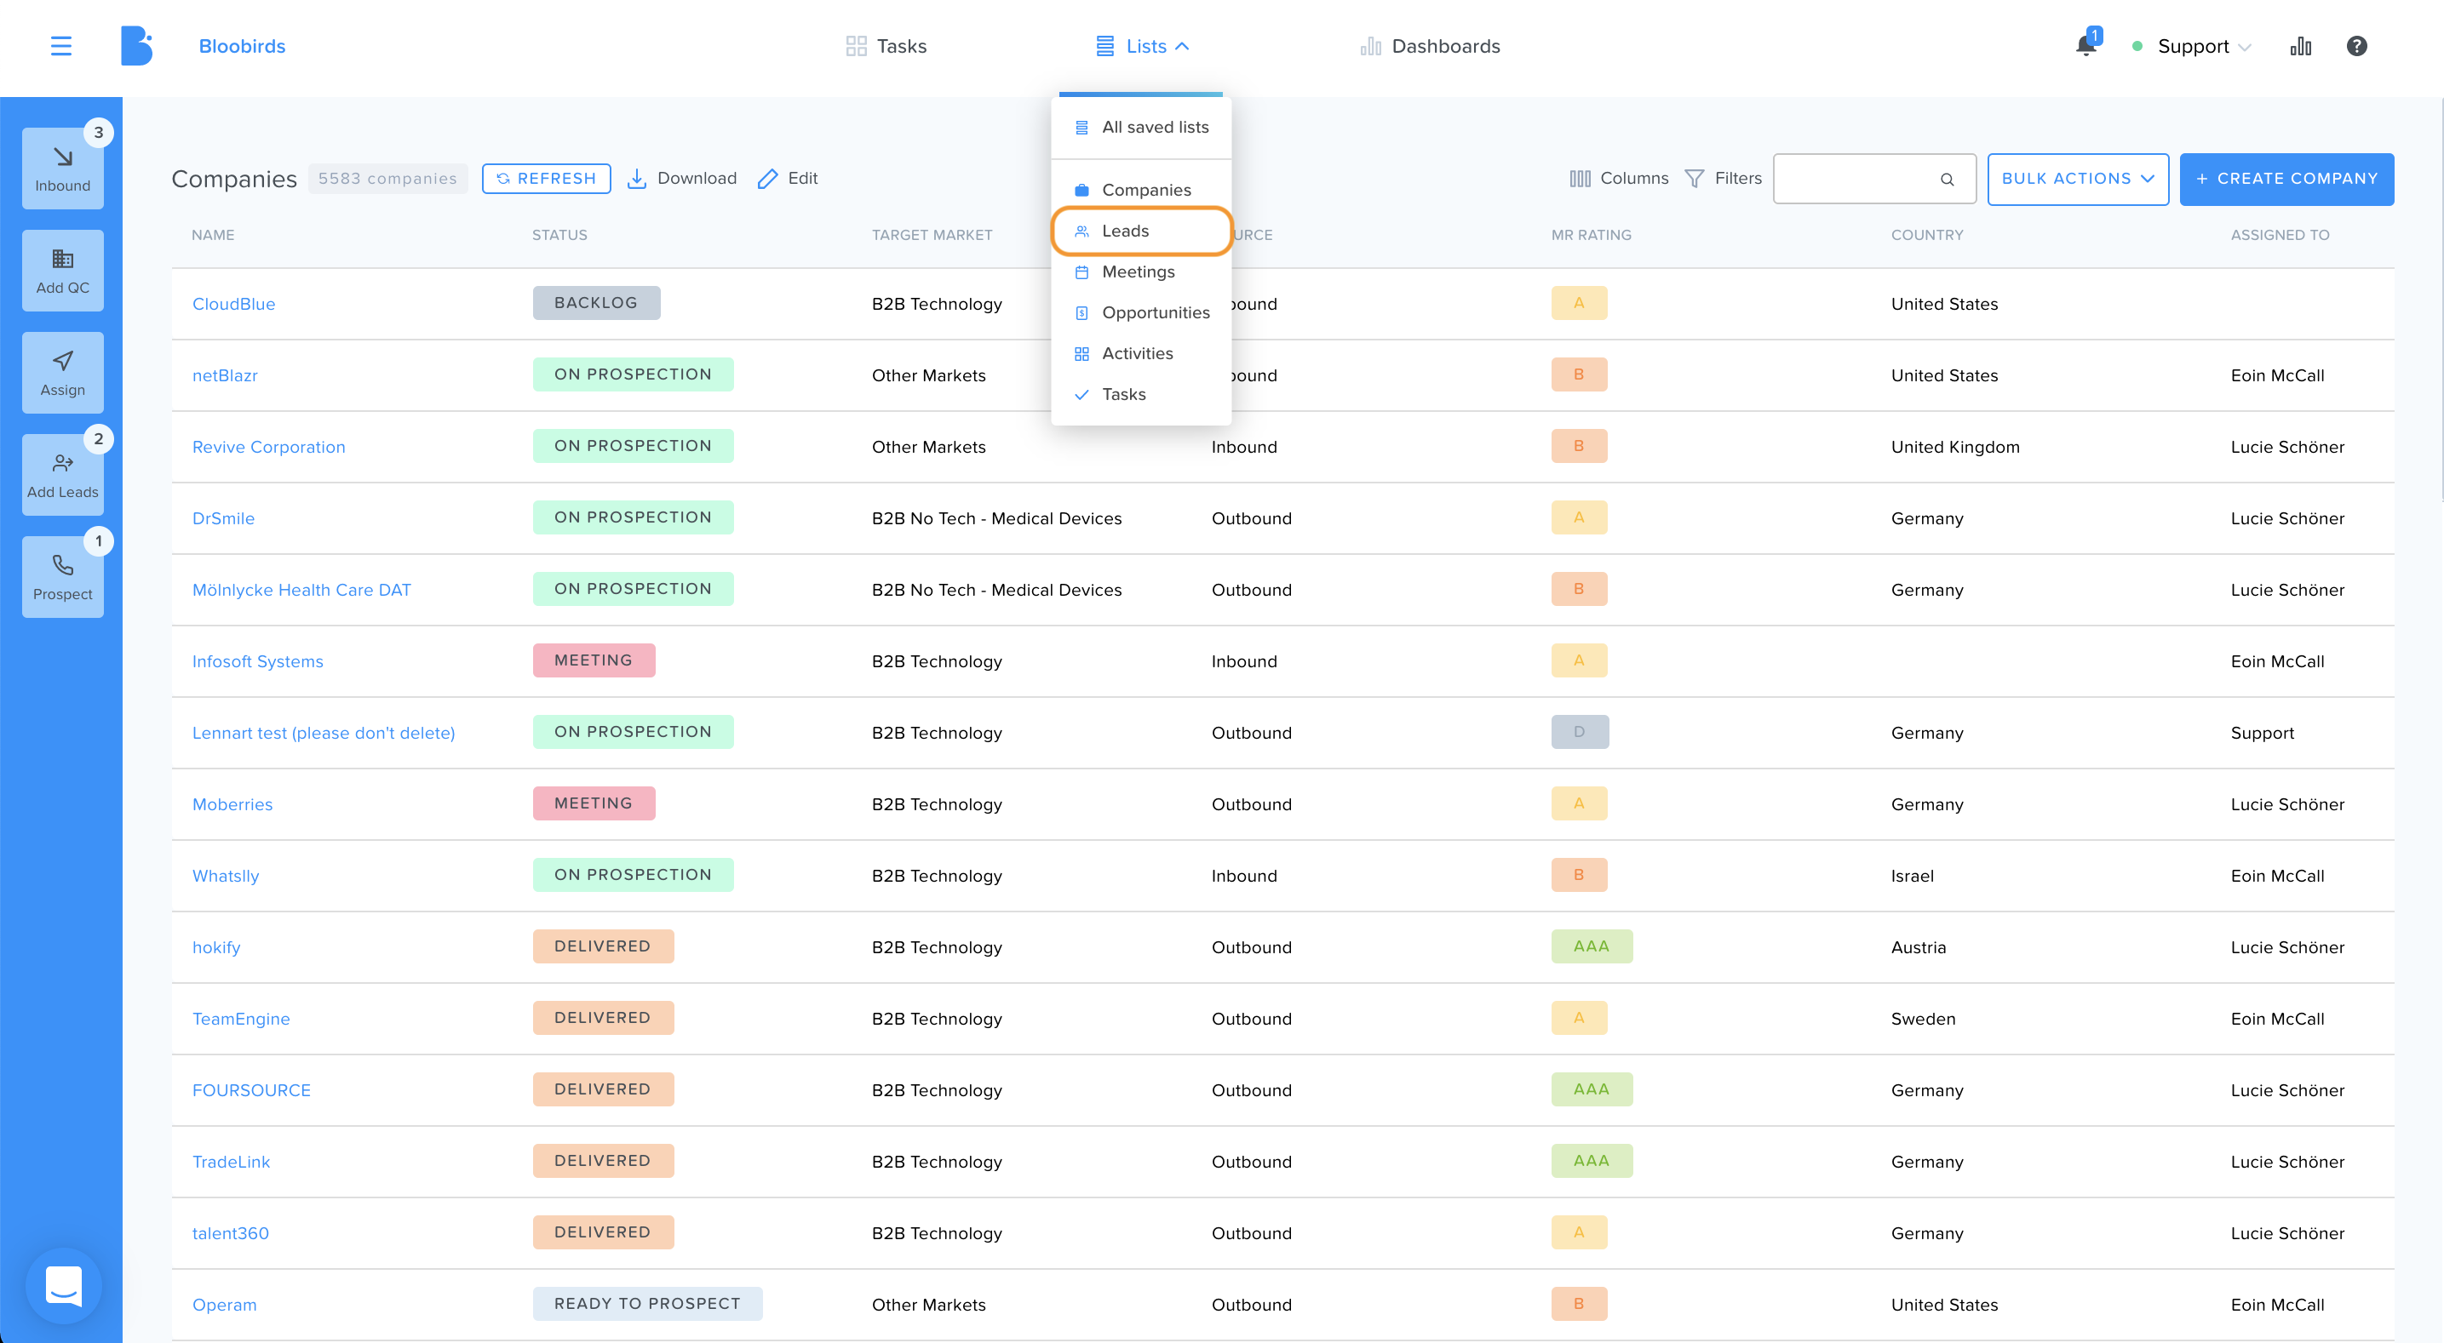Go to the Tasks tab in header
This screenshot has height=1343, width=2444.
coord(886,45)
